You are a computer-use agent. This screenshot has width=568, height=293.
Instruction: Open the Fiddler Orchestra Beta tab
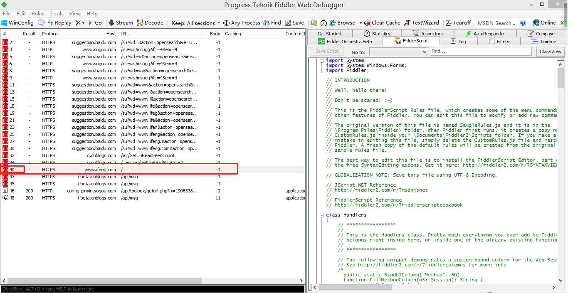point(345,42)
